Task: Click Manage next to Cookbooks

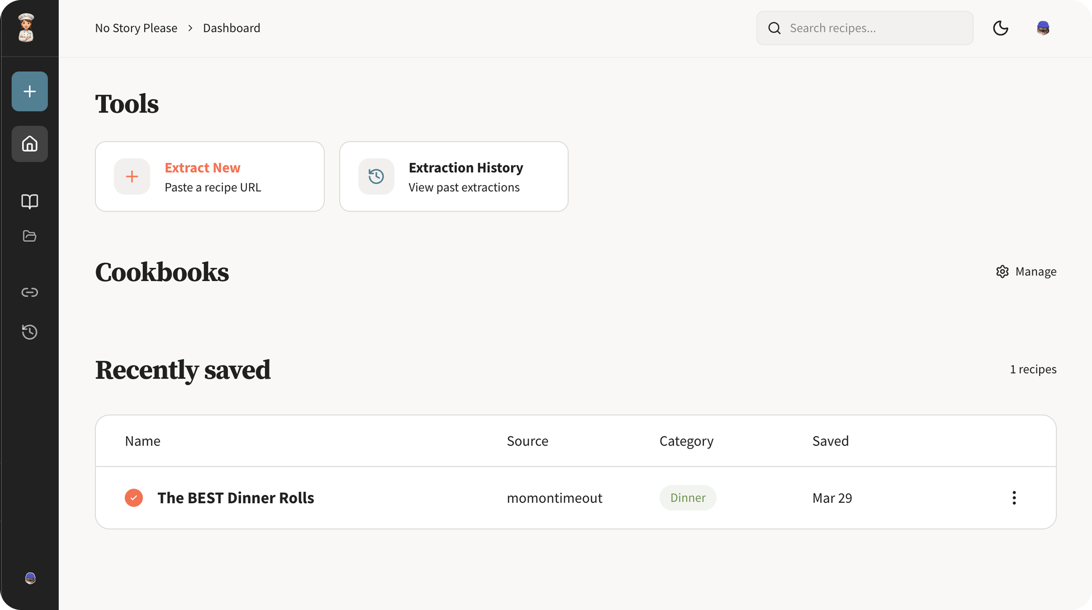Action: coord(1026,272)
